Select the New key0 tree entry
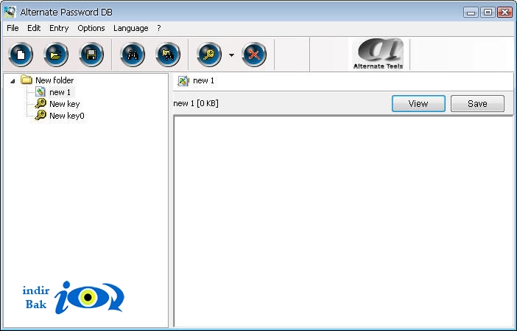 pos(67,116)
